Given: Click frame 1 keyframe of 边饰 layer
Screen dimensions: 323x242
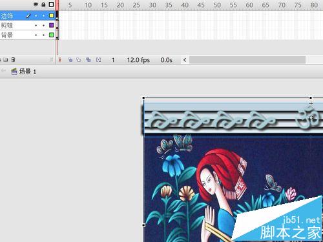Looking at the screenshot, I should [57, 15].
